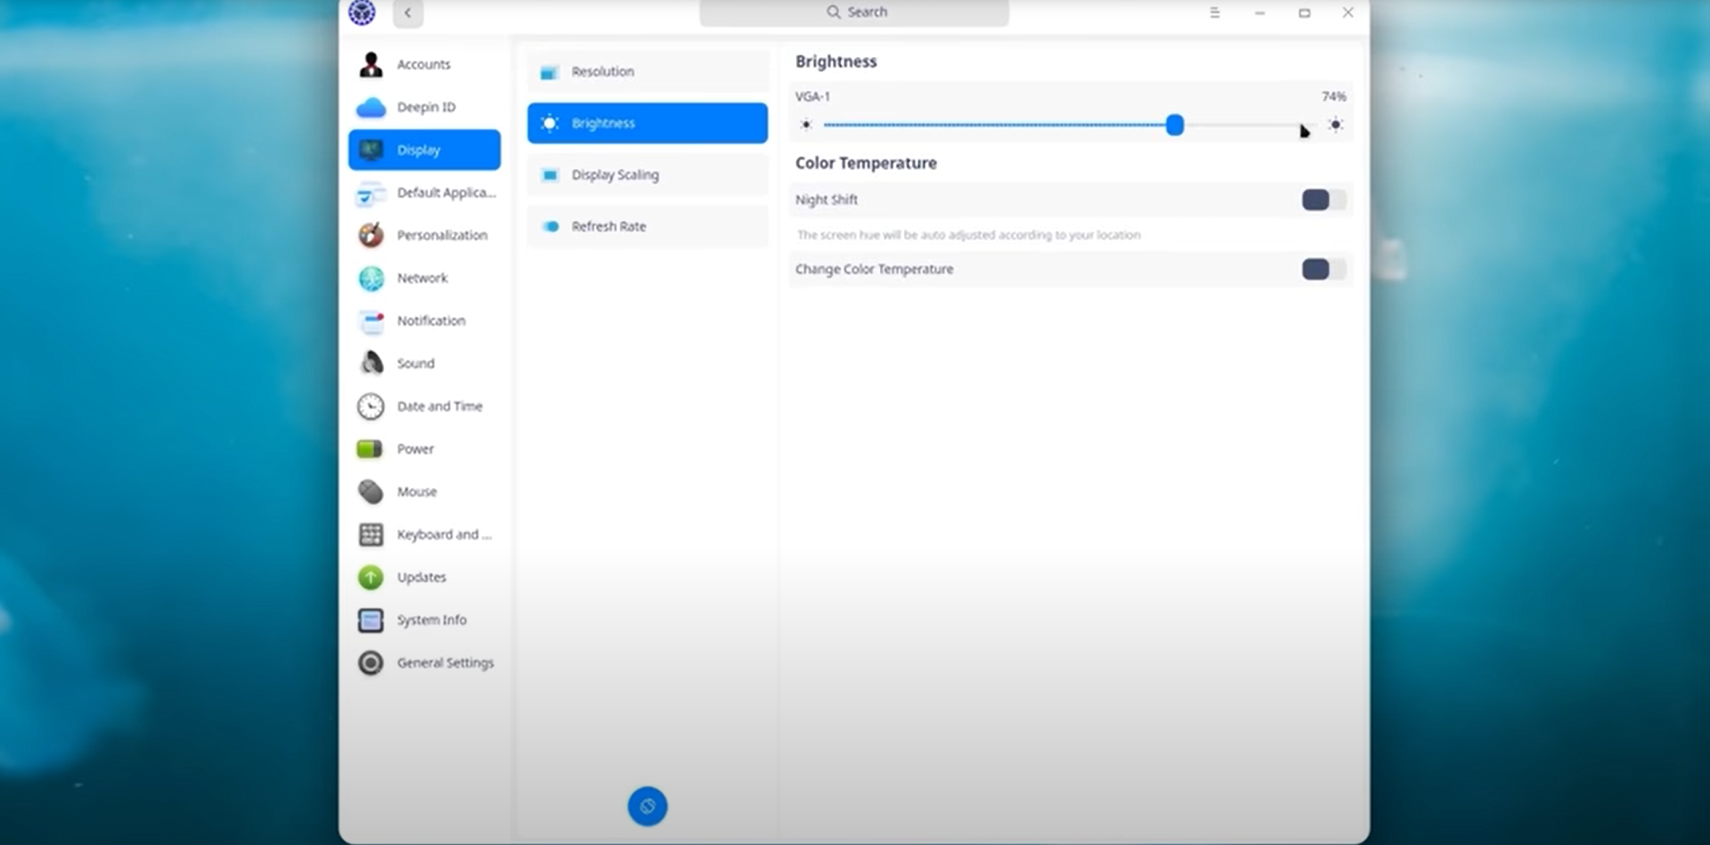
Task: Select the Deepin ID cloud icon
Action: [x=370, y=106]
